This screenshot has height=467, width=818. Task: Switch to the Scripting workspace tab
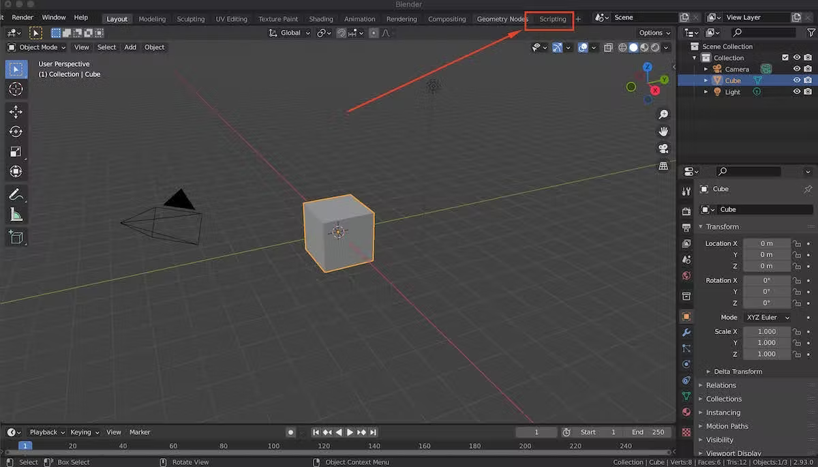(x=552, y=19)
